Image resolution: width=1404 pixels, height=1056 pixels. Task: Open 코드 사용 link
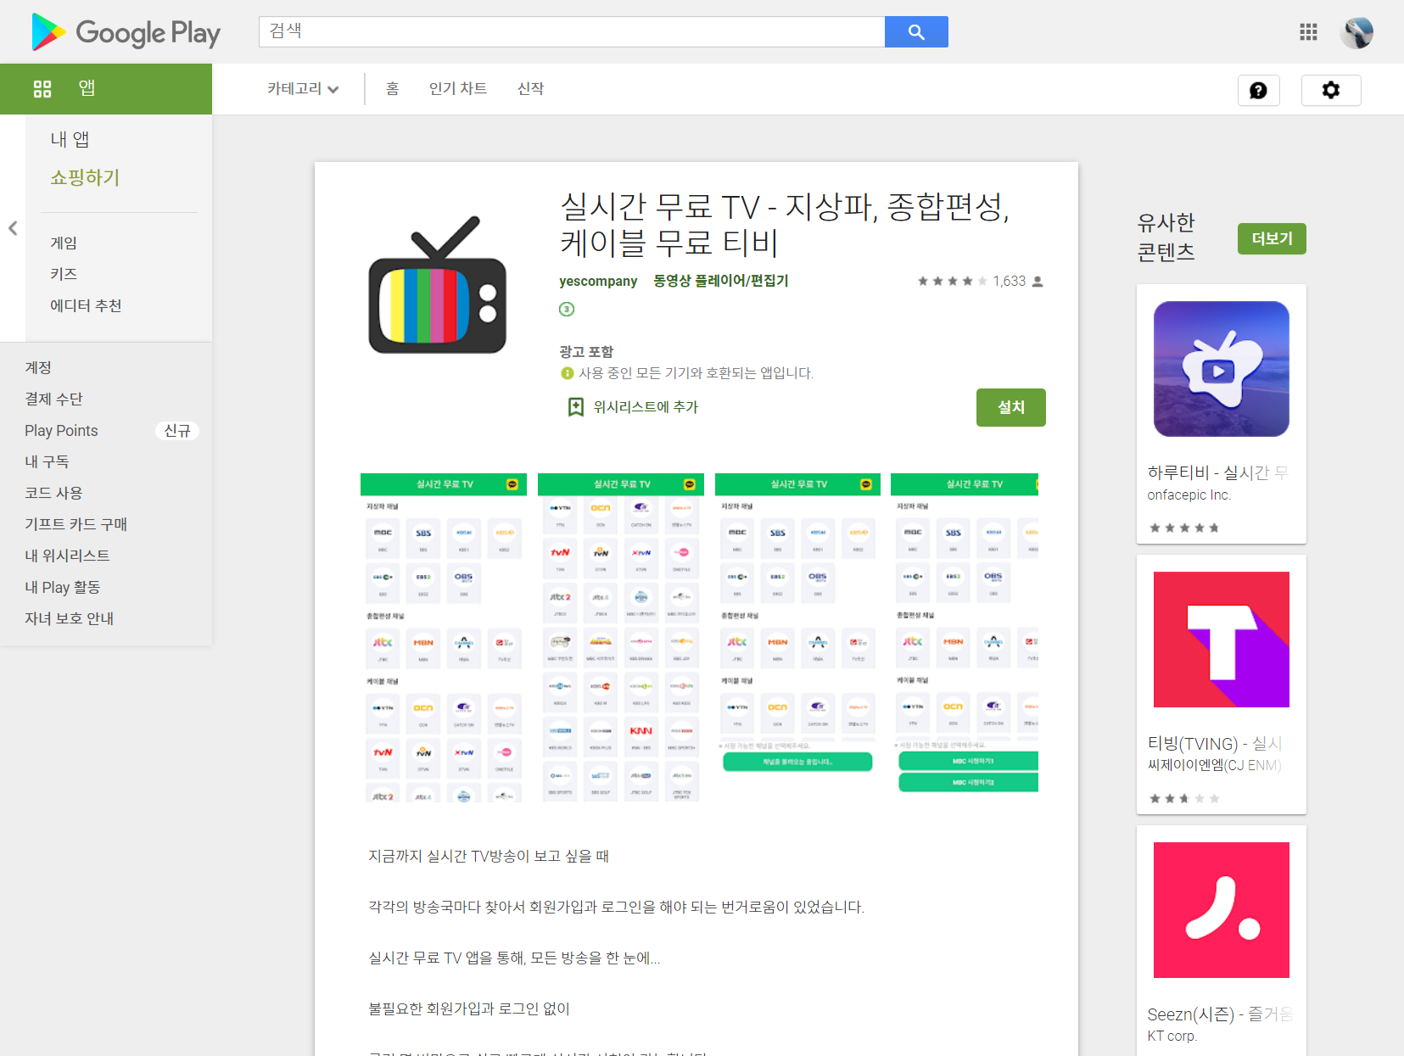click(53, 493)
